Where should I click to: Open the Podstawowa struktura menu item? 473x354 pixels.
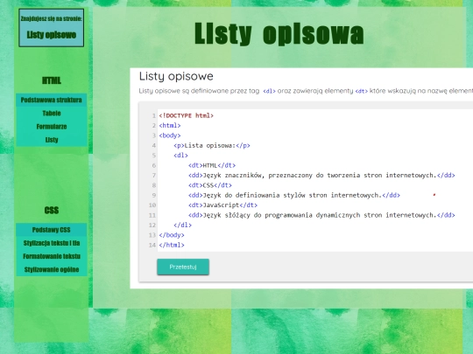[52, 100]
